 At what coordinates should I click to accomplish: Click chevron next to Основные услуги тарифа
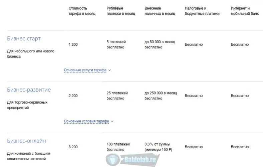109,70
